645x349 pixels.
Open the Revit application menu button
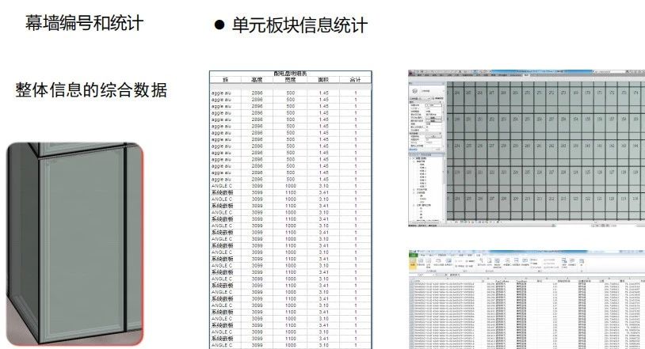point(411,73)
